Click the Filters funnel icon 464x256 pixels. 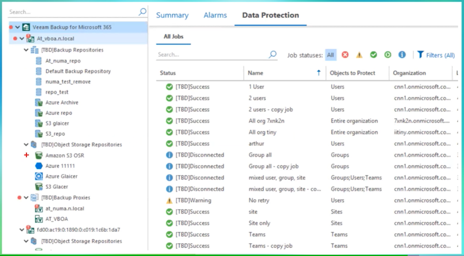(x=420, y=55)
